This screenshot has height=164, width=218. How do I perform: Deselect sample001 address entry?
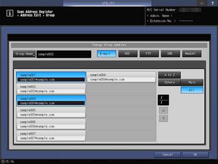(x=51, y=77)
